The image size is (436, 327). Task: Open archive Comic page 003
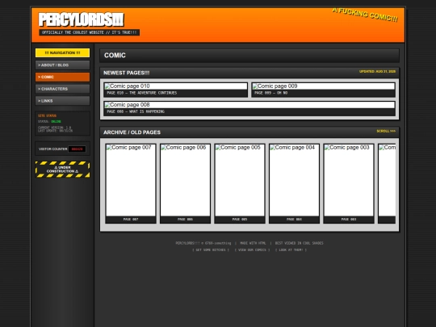(349, 180)
